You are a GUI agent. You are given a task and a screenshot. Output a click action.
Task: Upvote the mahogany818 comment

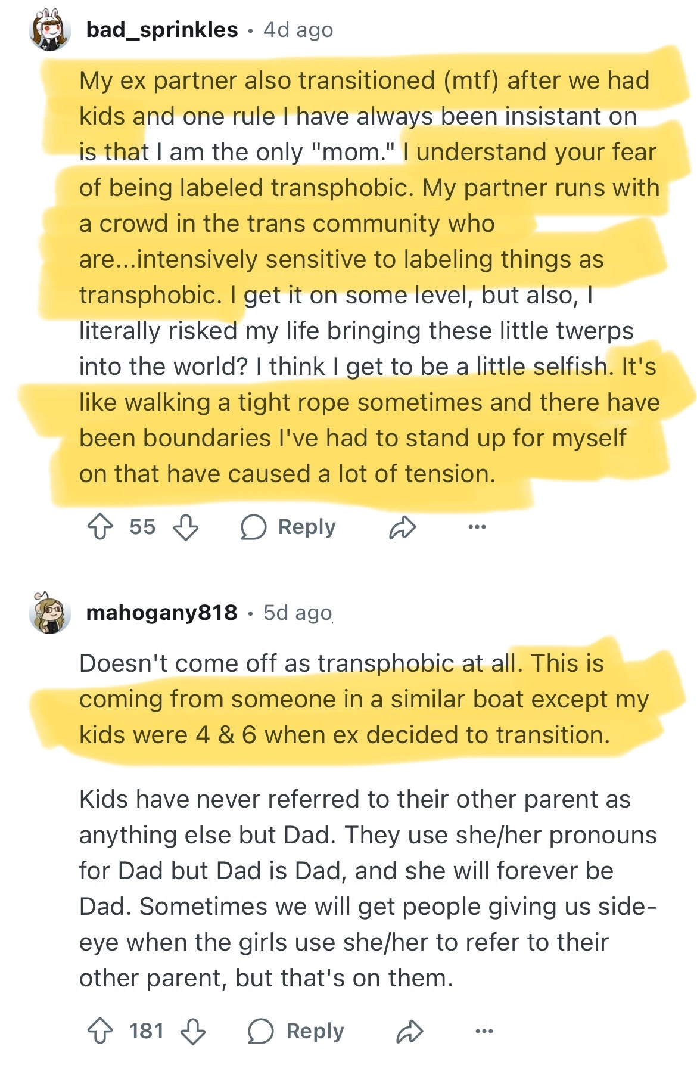[x=100, y=1032]
